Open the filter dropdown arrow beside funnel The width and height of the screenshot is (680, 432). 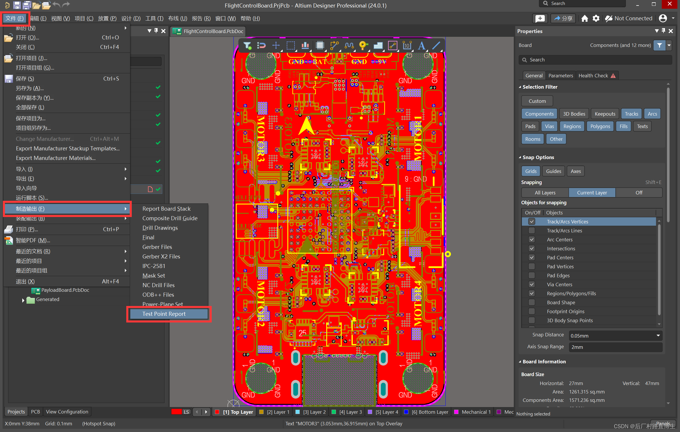pyautogui.click(x=669, y=45)
